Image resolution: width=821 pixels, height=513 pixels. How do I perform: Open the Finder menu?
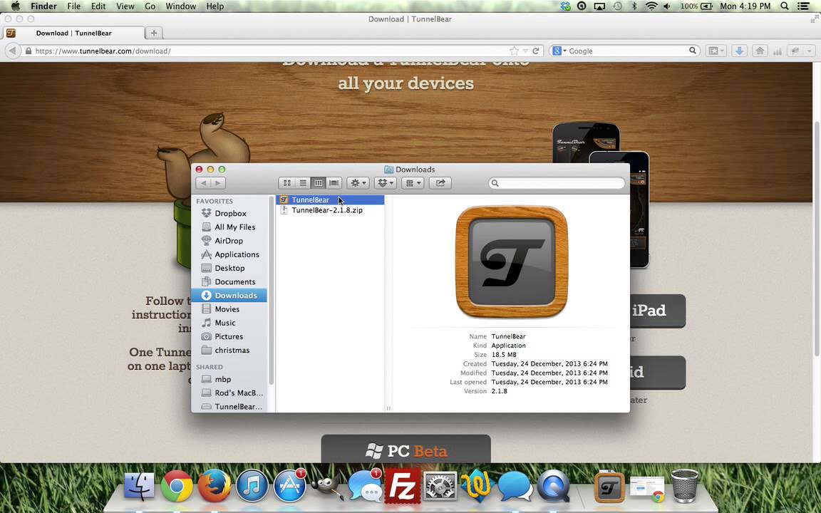click(43, 6)
